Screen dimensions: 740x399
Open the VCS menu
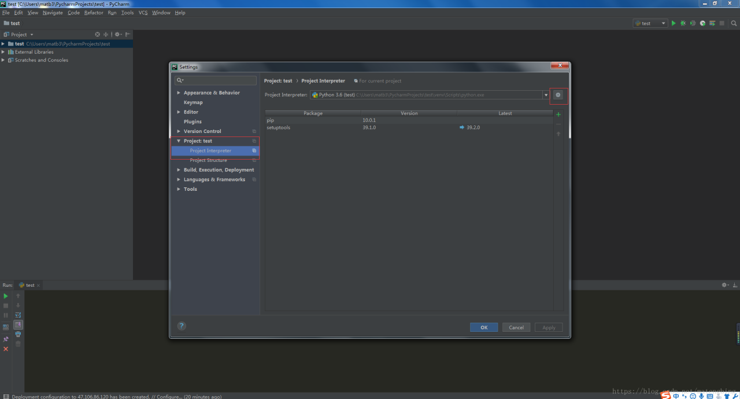tap(143, 13)
